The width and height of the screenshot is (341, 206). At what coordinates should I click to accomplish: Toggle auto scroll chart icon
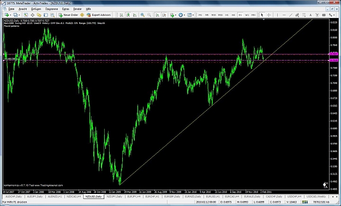click(x=158, y=15)
